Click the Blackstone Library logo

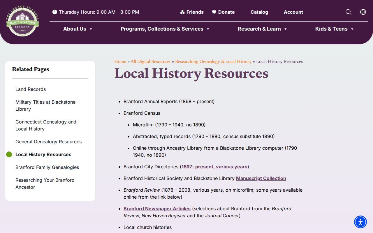pos(22,21)
